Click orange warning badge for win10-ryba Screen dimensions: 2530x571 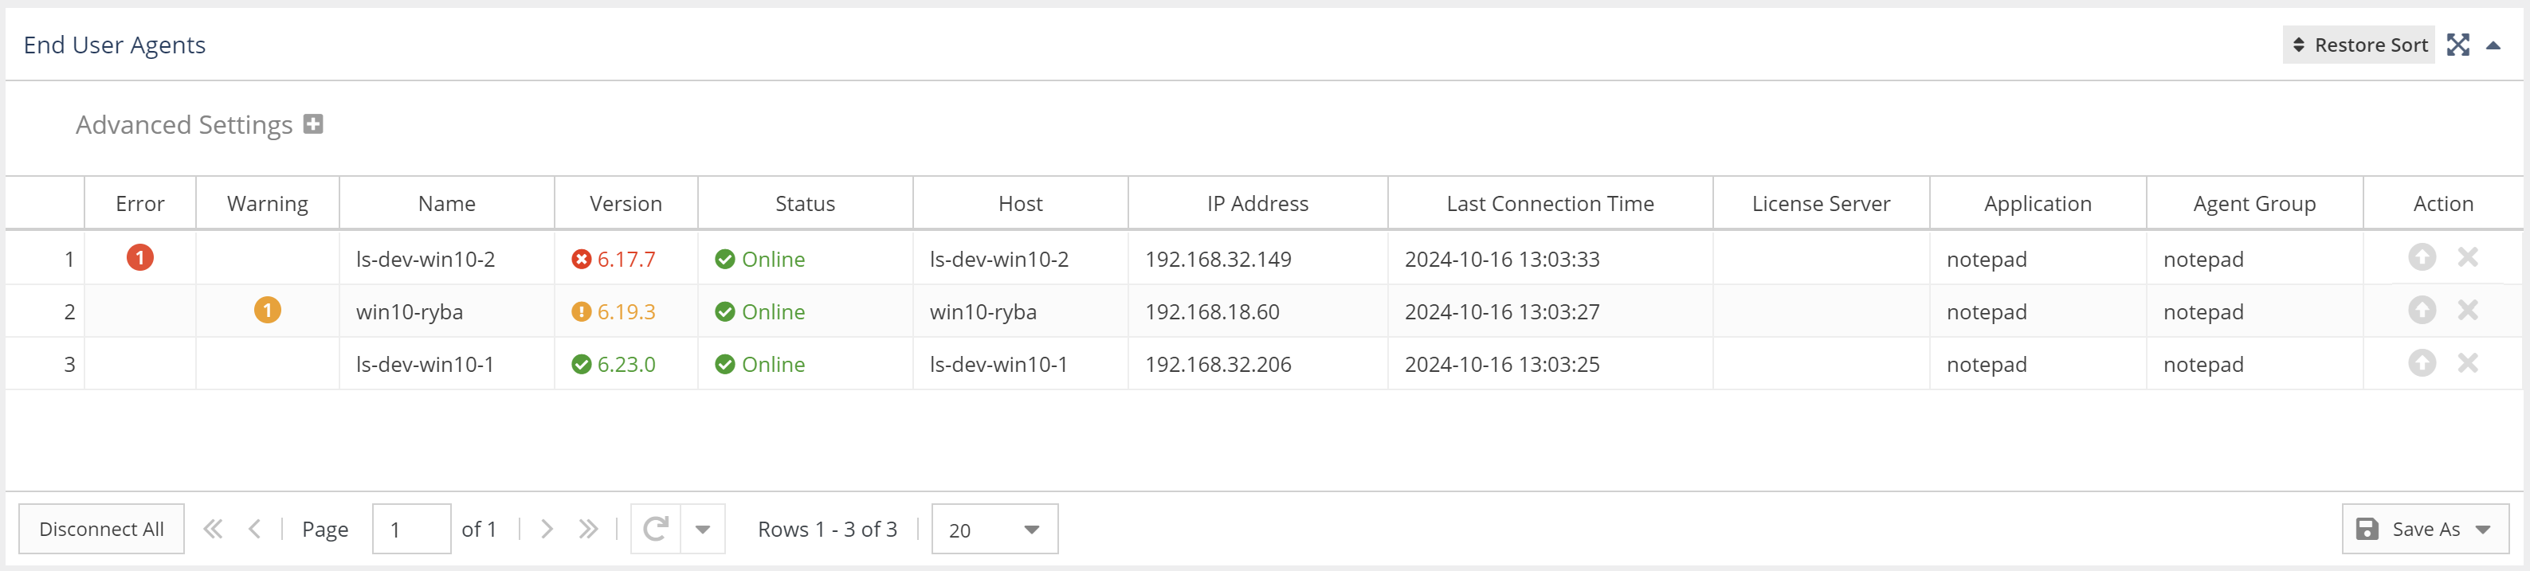pyautogui.click(x=267, y=310)
